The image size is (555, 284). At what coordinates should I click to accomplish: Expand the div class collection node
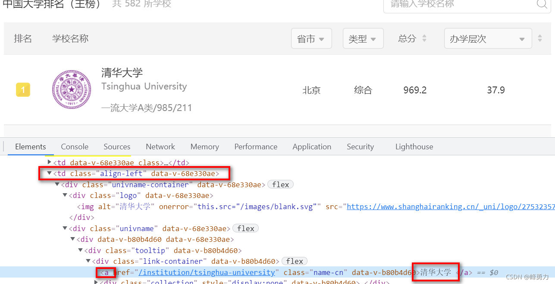coord(96,282)
